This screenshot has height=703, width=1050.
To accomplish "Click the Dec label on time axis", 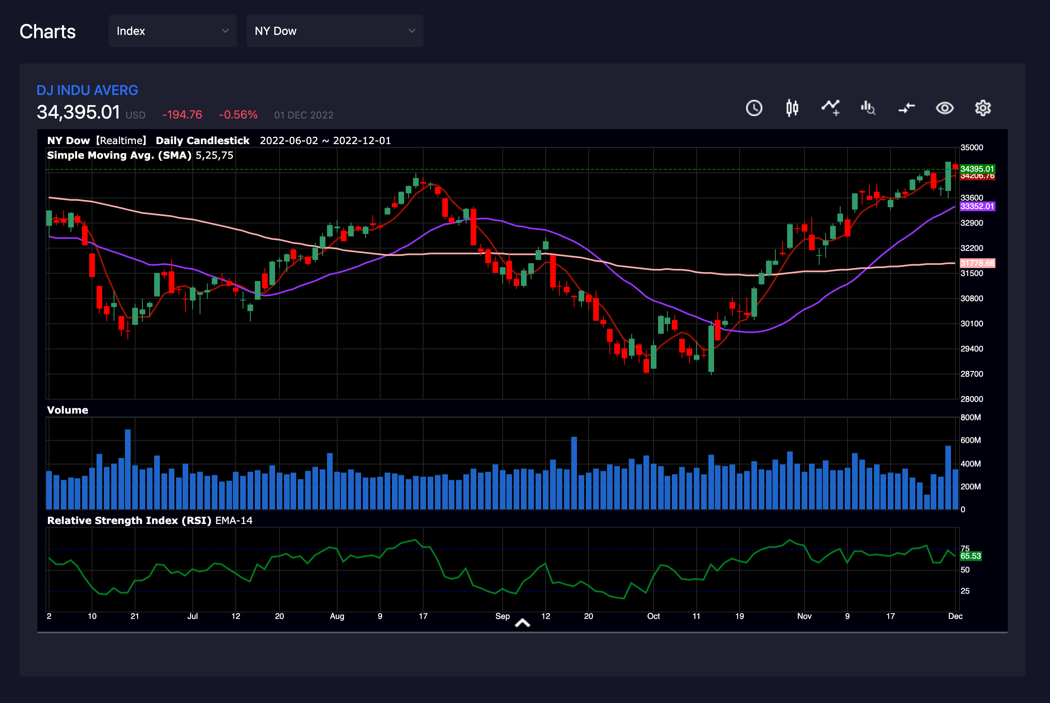I will 955,616.
